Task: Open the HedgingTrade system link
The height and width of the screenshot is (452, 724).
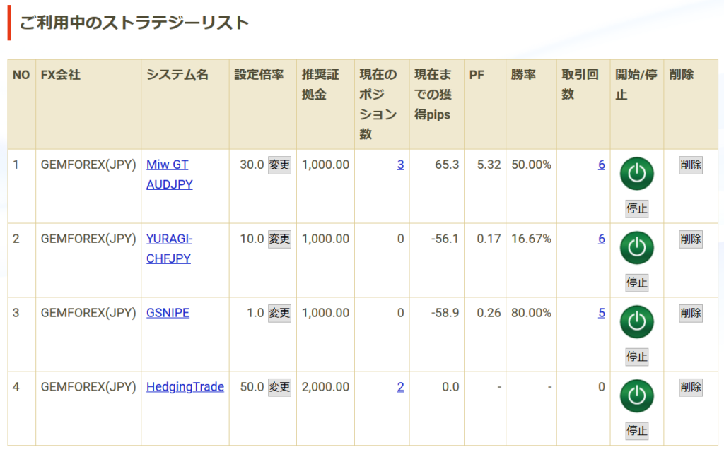Action: (x=185, y=387)
